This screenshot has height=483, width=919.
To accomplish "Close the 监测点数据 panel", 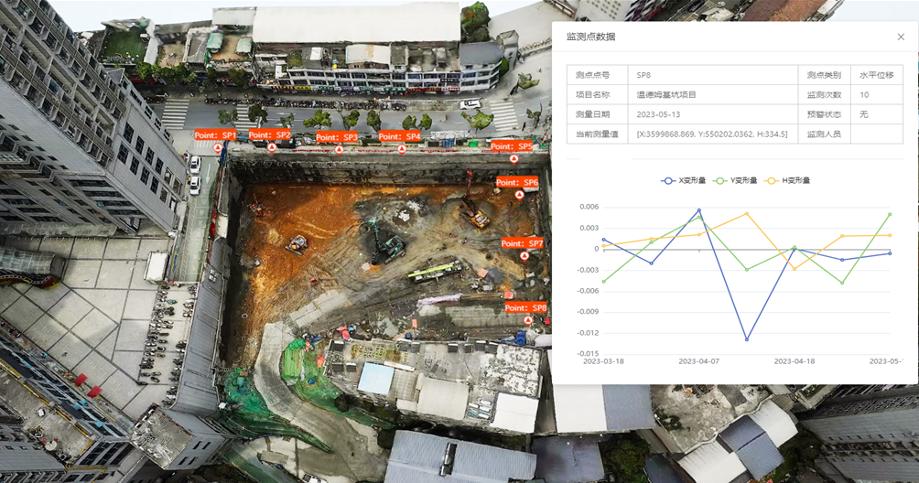I will pyautogui.click(x=901, y=37).
